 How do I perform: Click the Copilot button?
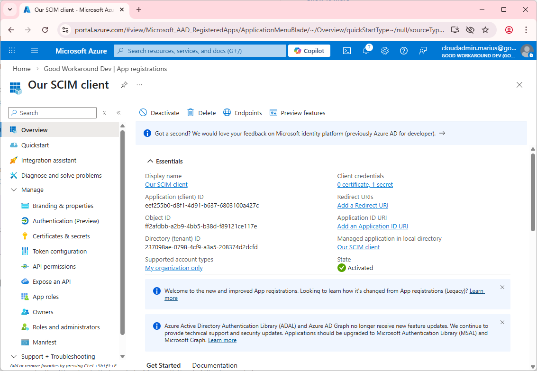pyautogui.click(x=309, y=51)
